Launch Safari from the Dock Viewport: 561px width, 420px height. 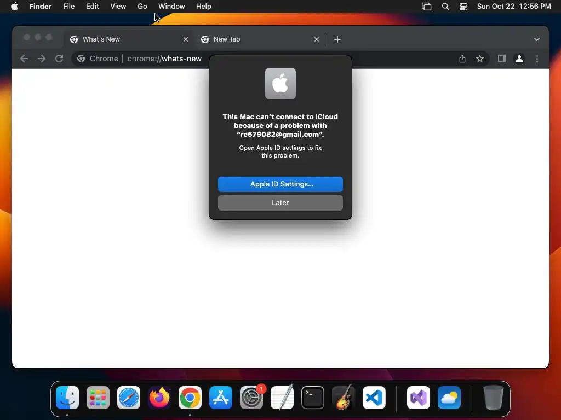(x=129, y=398)
